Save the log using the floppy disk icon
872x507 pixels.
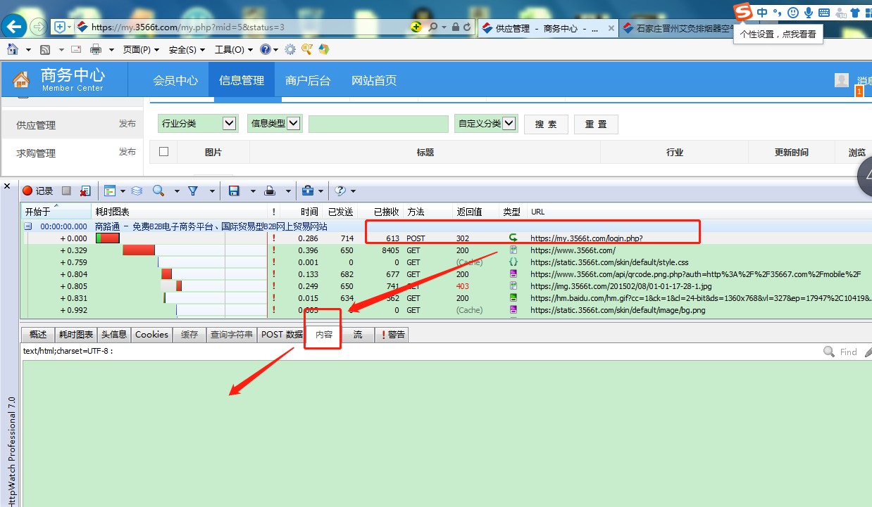pyautogui.click(x=234, y=191)
